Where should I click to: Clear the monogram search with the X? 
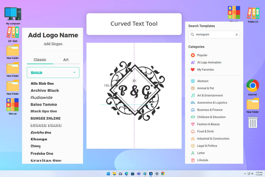click(x=237, y=34)
